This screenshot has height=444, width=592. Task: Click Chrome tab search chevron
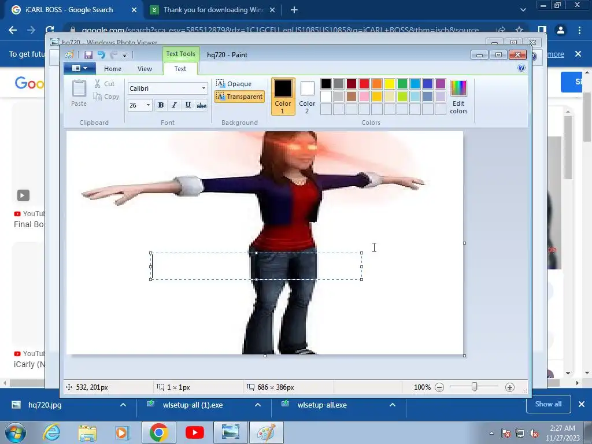click(x=523, y=10)
